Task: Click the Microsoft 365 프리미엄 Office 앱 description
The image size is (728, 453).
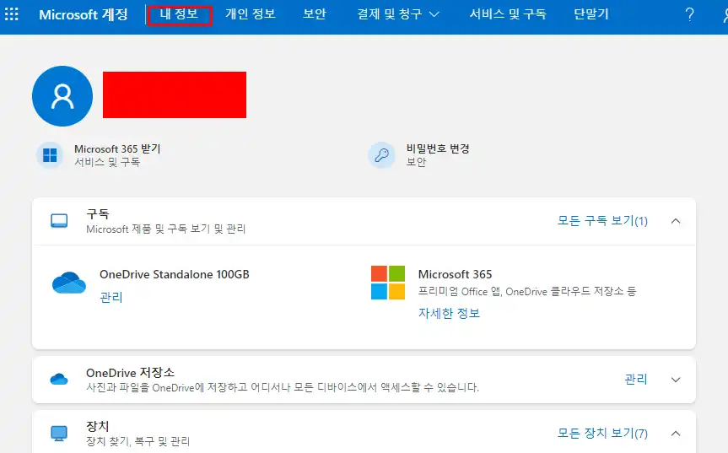Action: click(527, 292)
